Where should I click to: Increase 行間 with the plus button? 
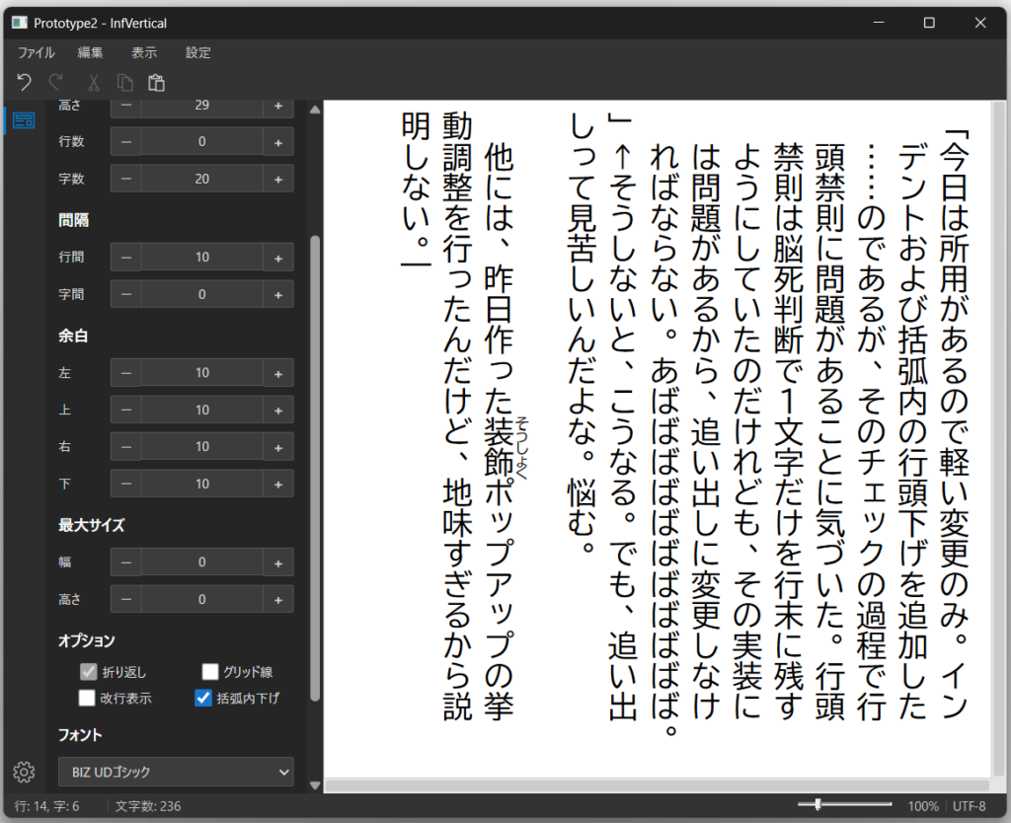point(278,258)
